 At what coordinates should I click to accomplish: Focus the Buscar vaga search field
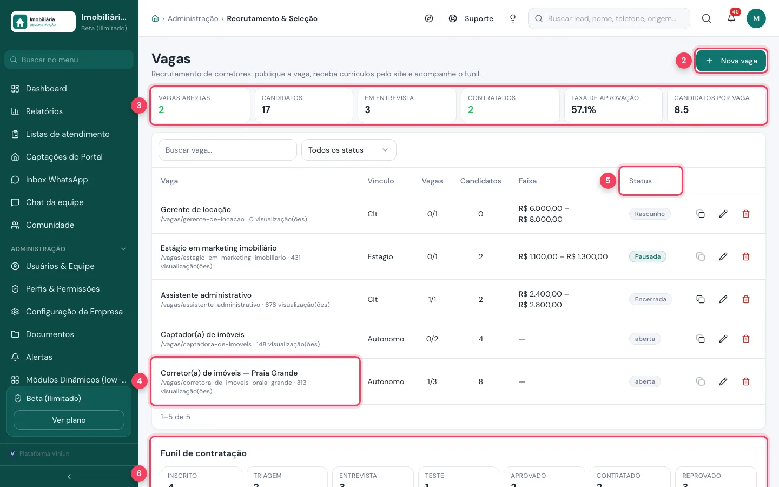point(228,150)
